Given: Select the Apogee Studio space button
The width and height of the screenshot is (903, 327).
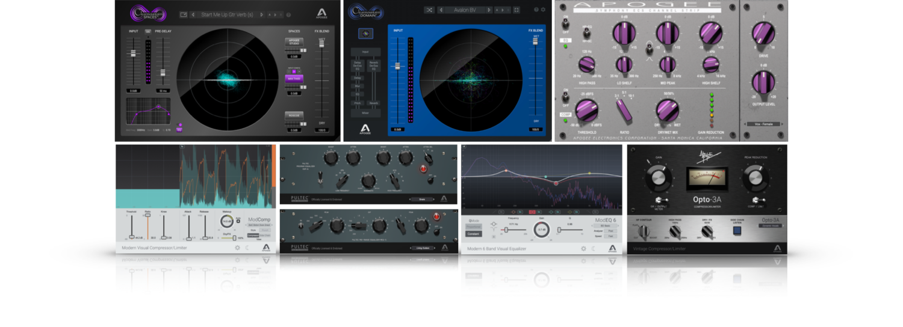Looking at the screenshot, I should [293, 43].
